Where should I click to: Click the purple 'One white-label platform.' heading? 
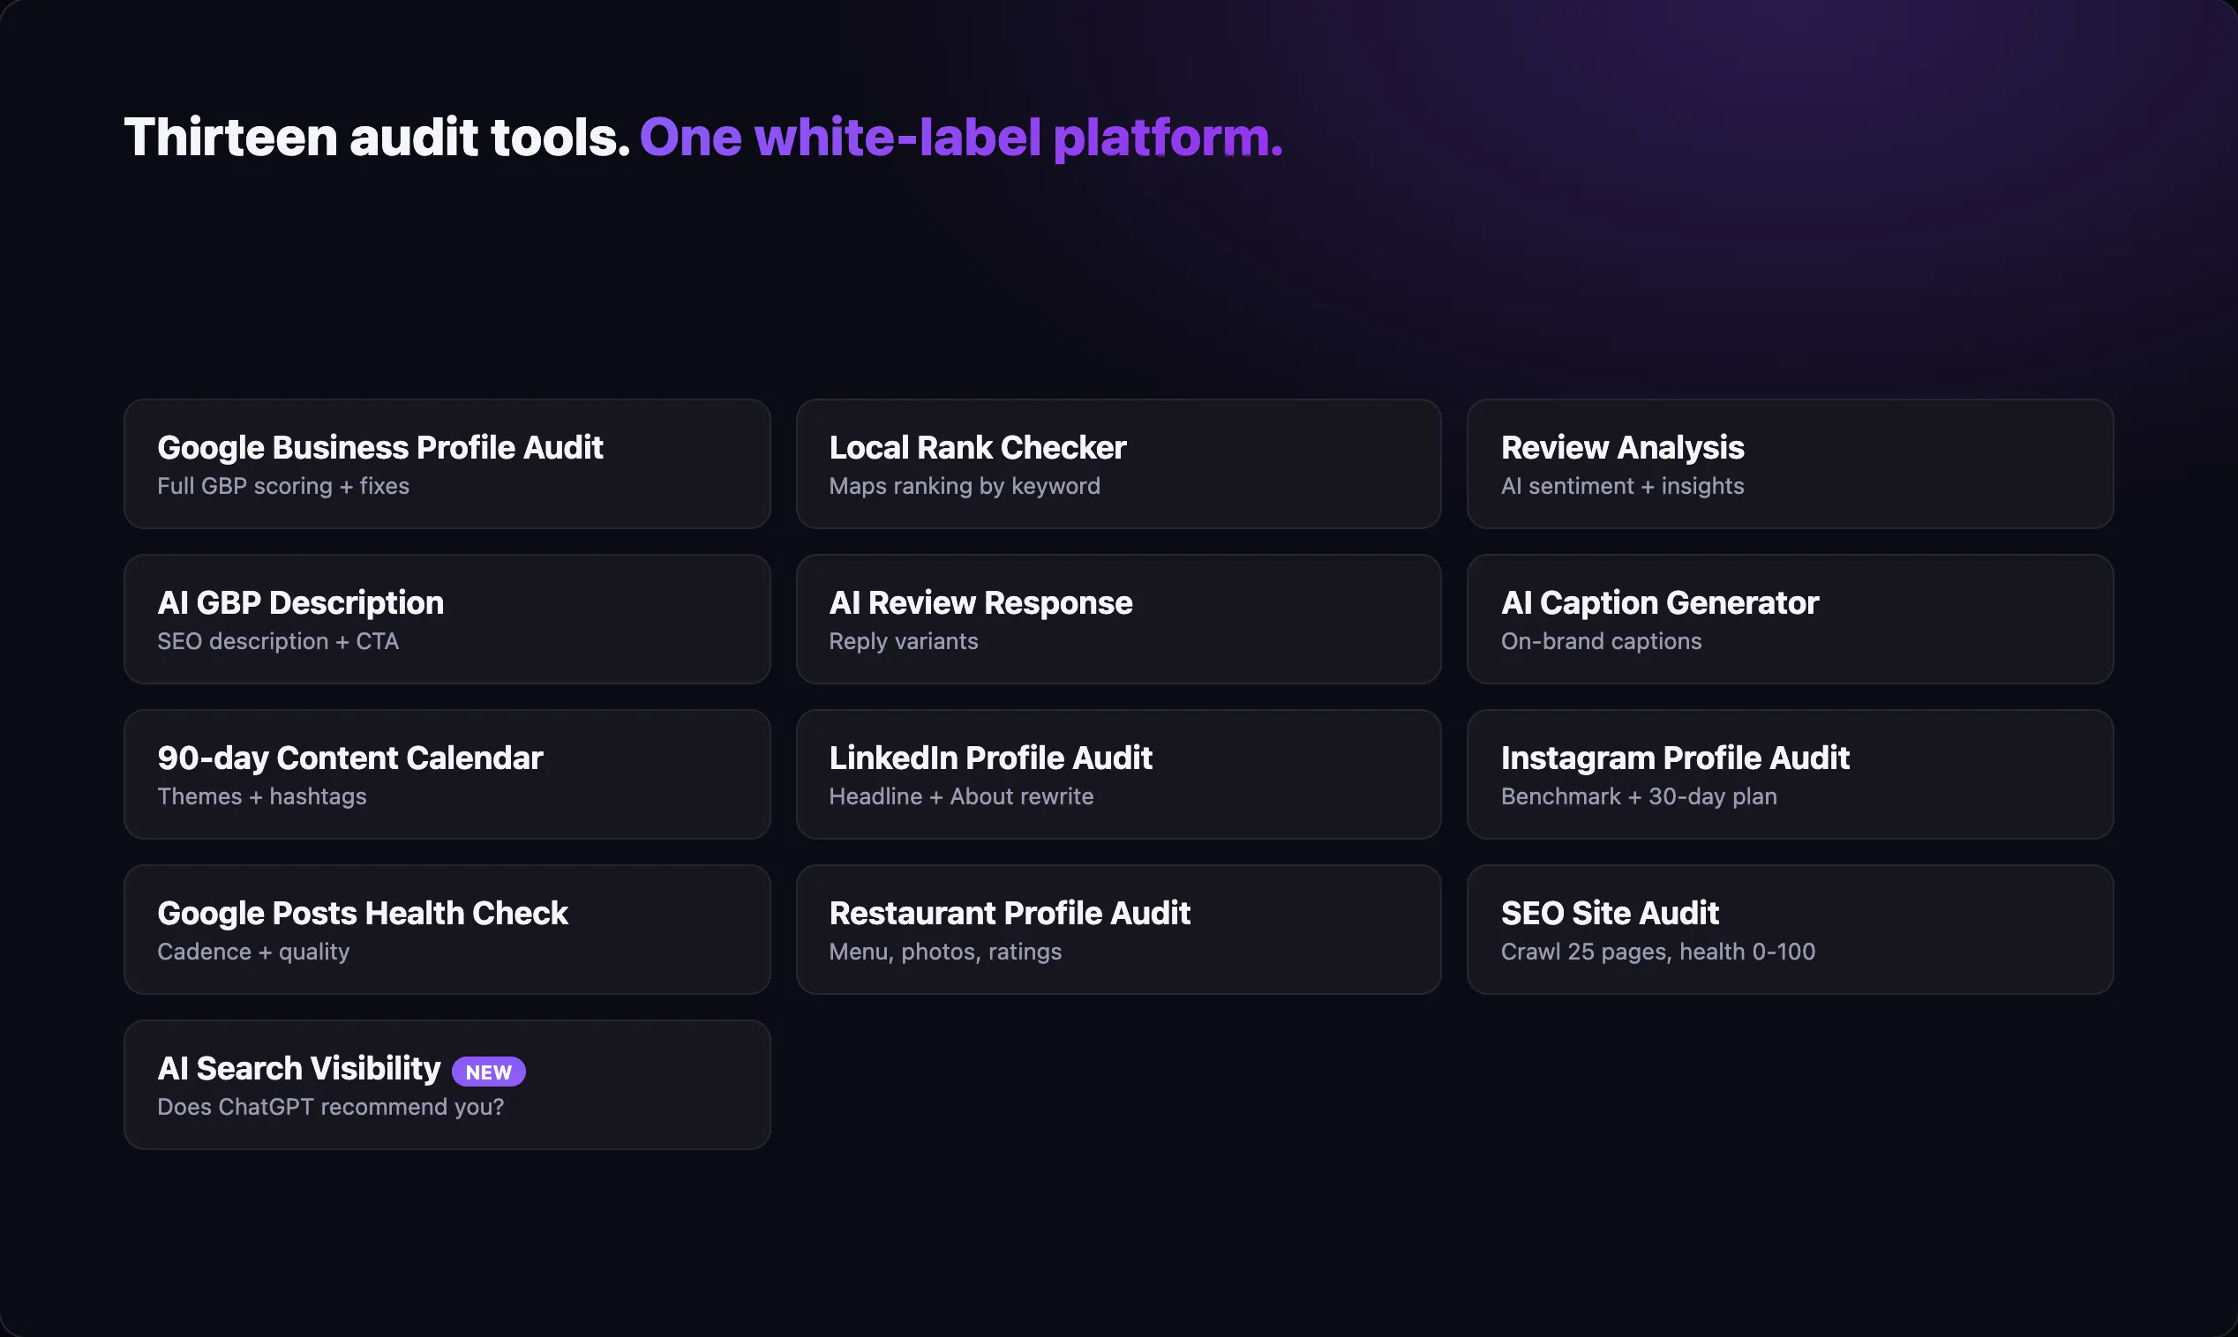[x=962, y=137]
